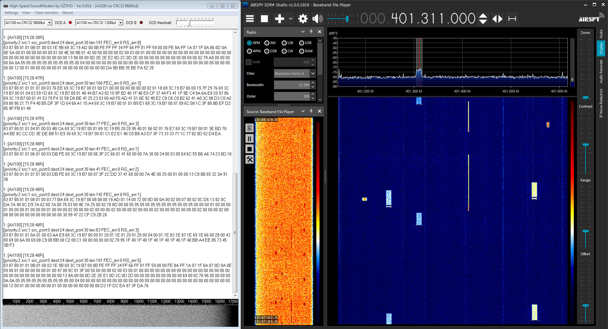Enable the Shift checkbox
The width and height of the screenshot is (608, 329).
click(x=249, y=62)
